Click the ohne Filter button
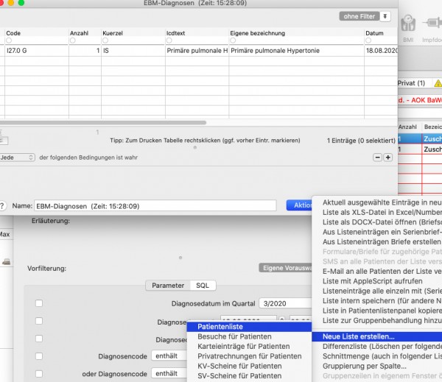The image size is (442, 382). click(x=359, y=16)
